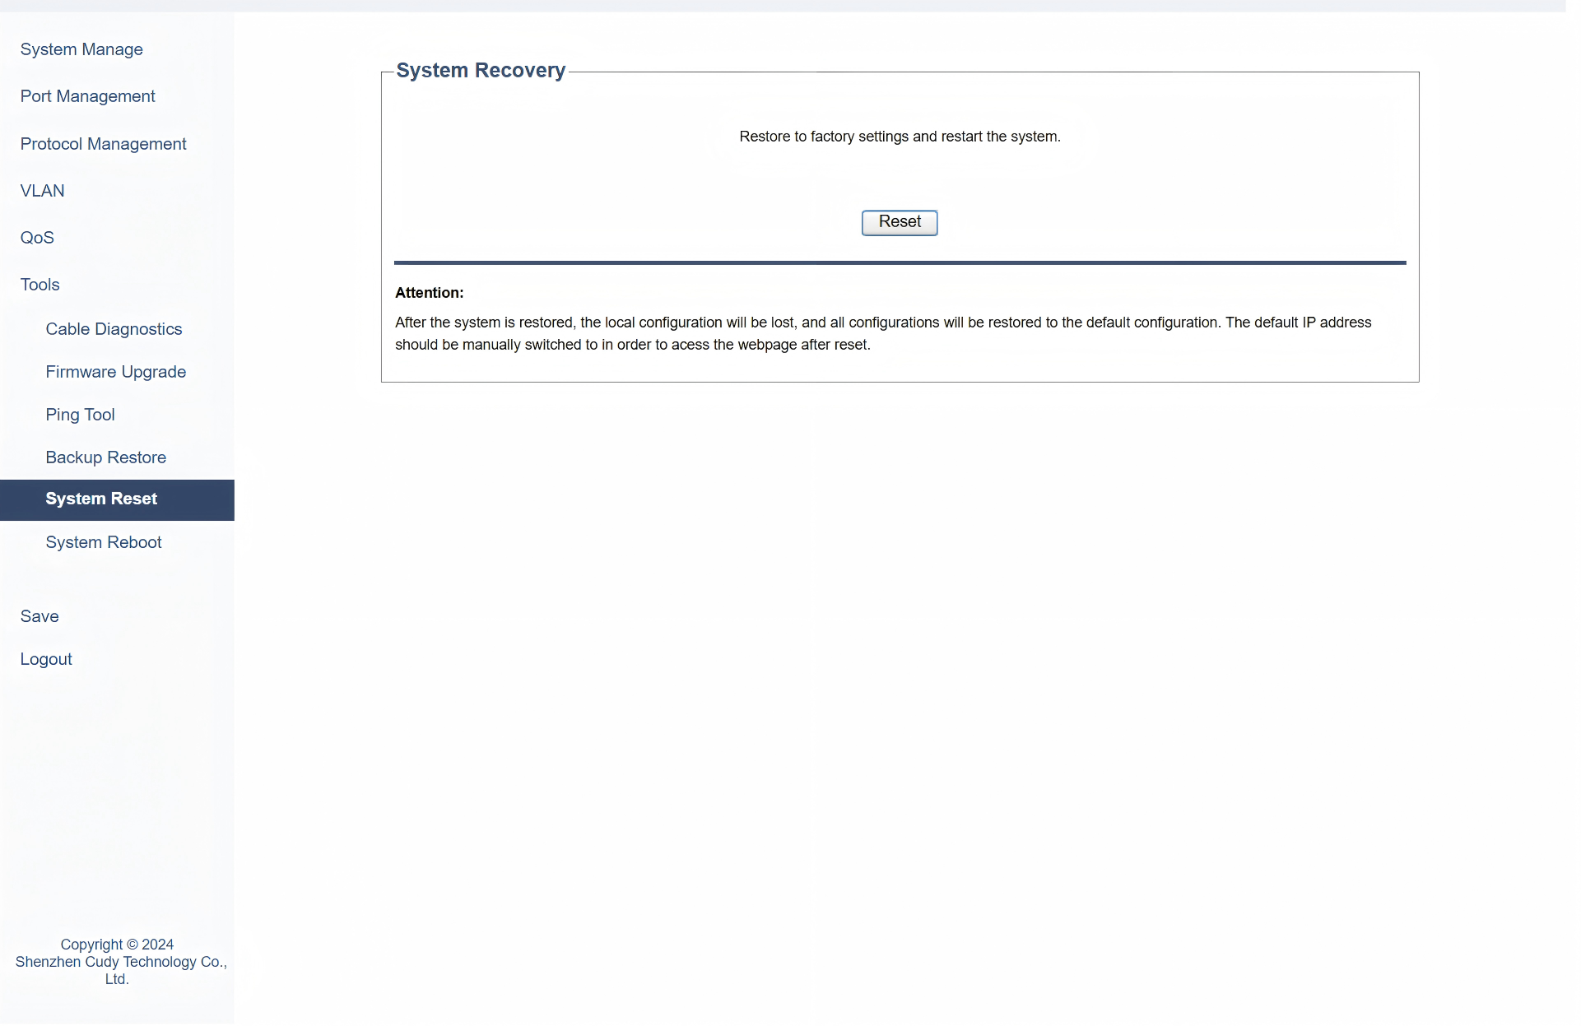1581x1026 pixels.
Task: Collapse the Tools menu
Action: point(40,285)
